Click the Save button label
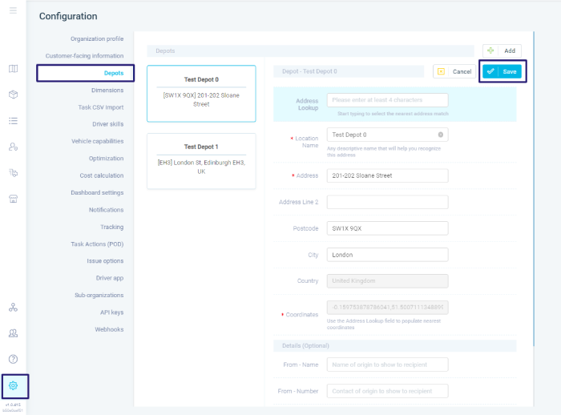Viewport: 561px width, 415px height. point(510,71)
